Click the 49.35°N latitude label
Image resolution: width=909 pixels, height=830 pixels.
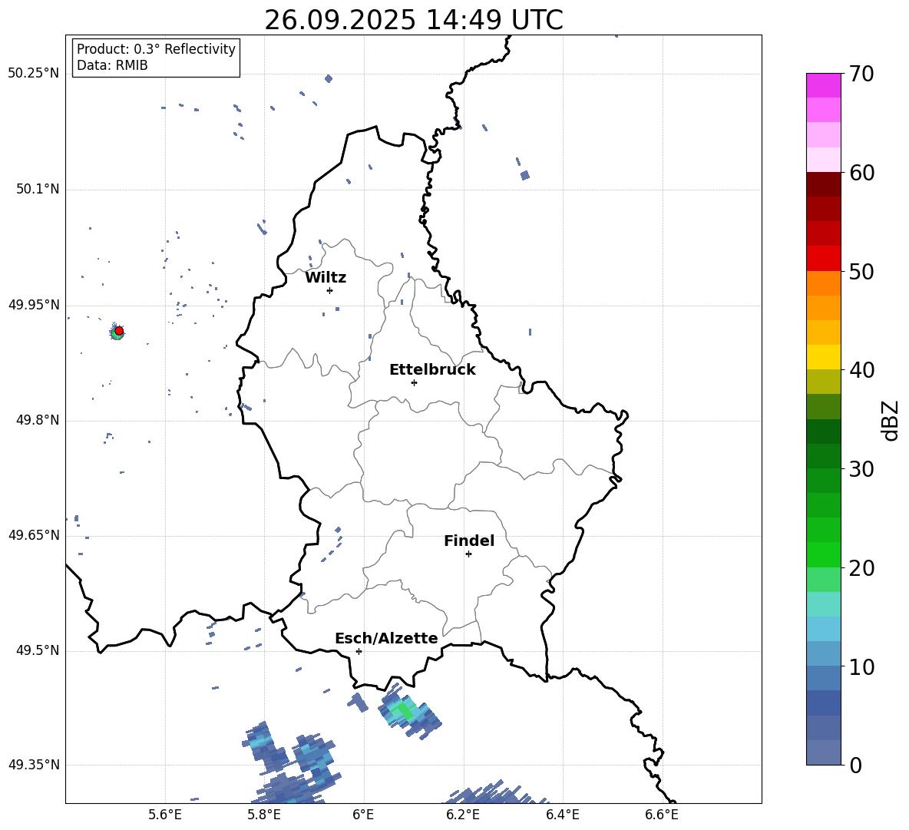click(34, 765)
